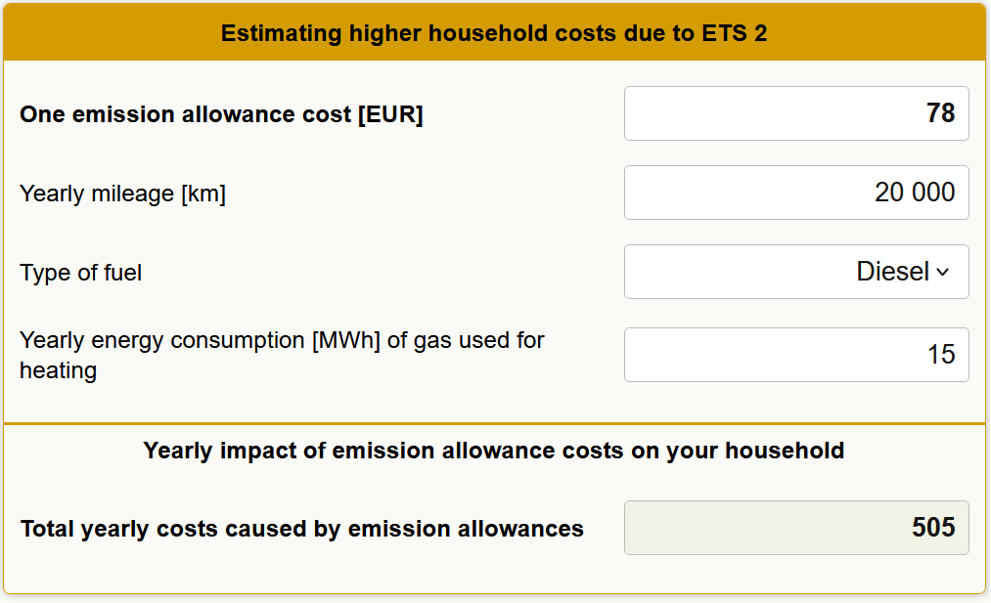The height and width of the screenshot is (603, 991).
Task: Click the Total yearly costs label
Action: tap(301, 528)
